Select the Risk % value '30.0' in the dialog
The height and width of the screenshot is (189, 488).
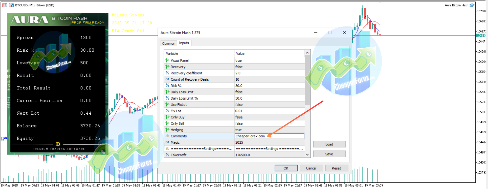[x=239, y=86]
